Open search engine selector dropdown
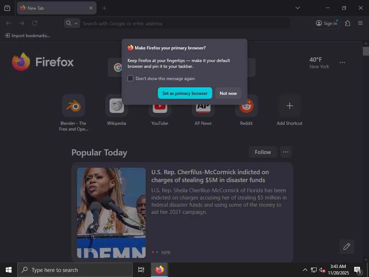Image resolution: width=369 pixels, height=277 pixels. click(72, 23)
